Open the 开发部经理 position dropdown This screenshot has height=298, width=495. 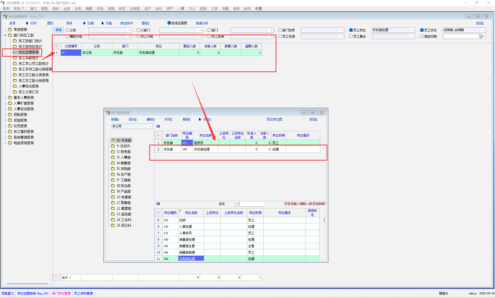(x=413, y=30)
